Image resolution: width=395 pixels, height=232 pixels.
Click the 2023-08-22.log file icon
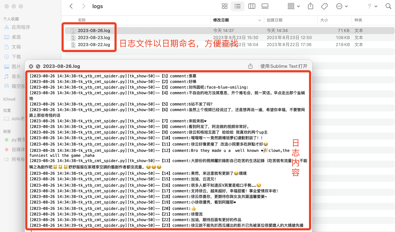pos(73,45)
